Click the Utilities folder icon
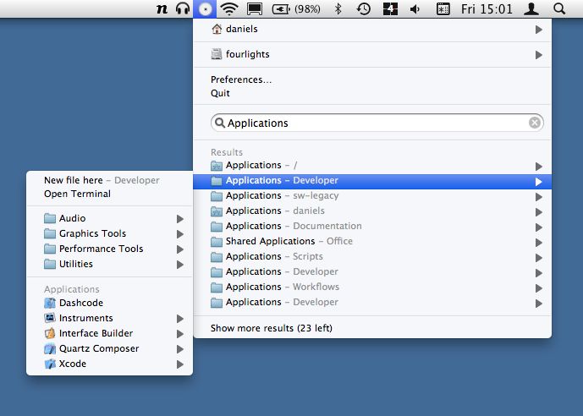 tap(50, 264)
